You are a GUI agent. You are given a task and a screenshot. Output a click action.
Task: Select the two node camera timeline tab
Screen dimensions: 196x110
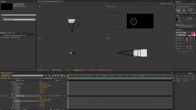tap(7, 73)
